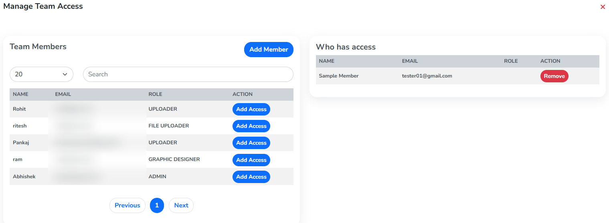Click Rohit's UPLOADER role cell
Image resolution: width=609 pixels, height=223 pixels.
(163, 109)
